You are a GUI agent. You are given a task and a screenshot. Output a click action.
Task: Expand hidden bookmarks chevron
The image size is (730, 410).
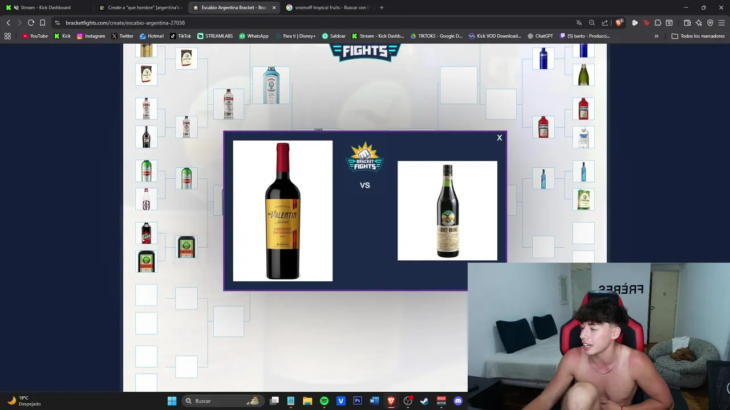656,36
